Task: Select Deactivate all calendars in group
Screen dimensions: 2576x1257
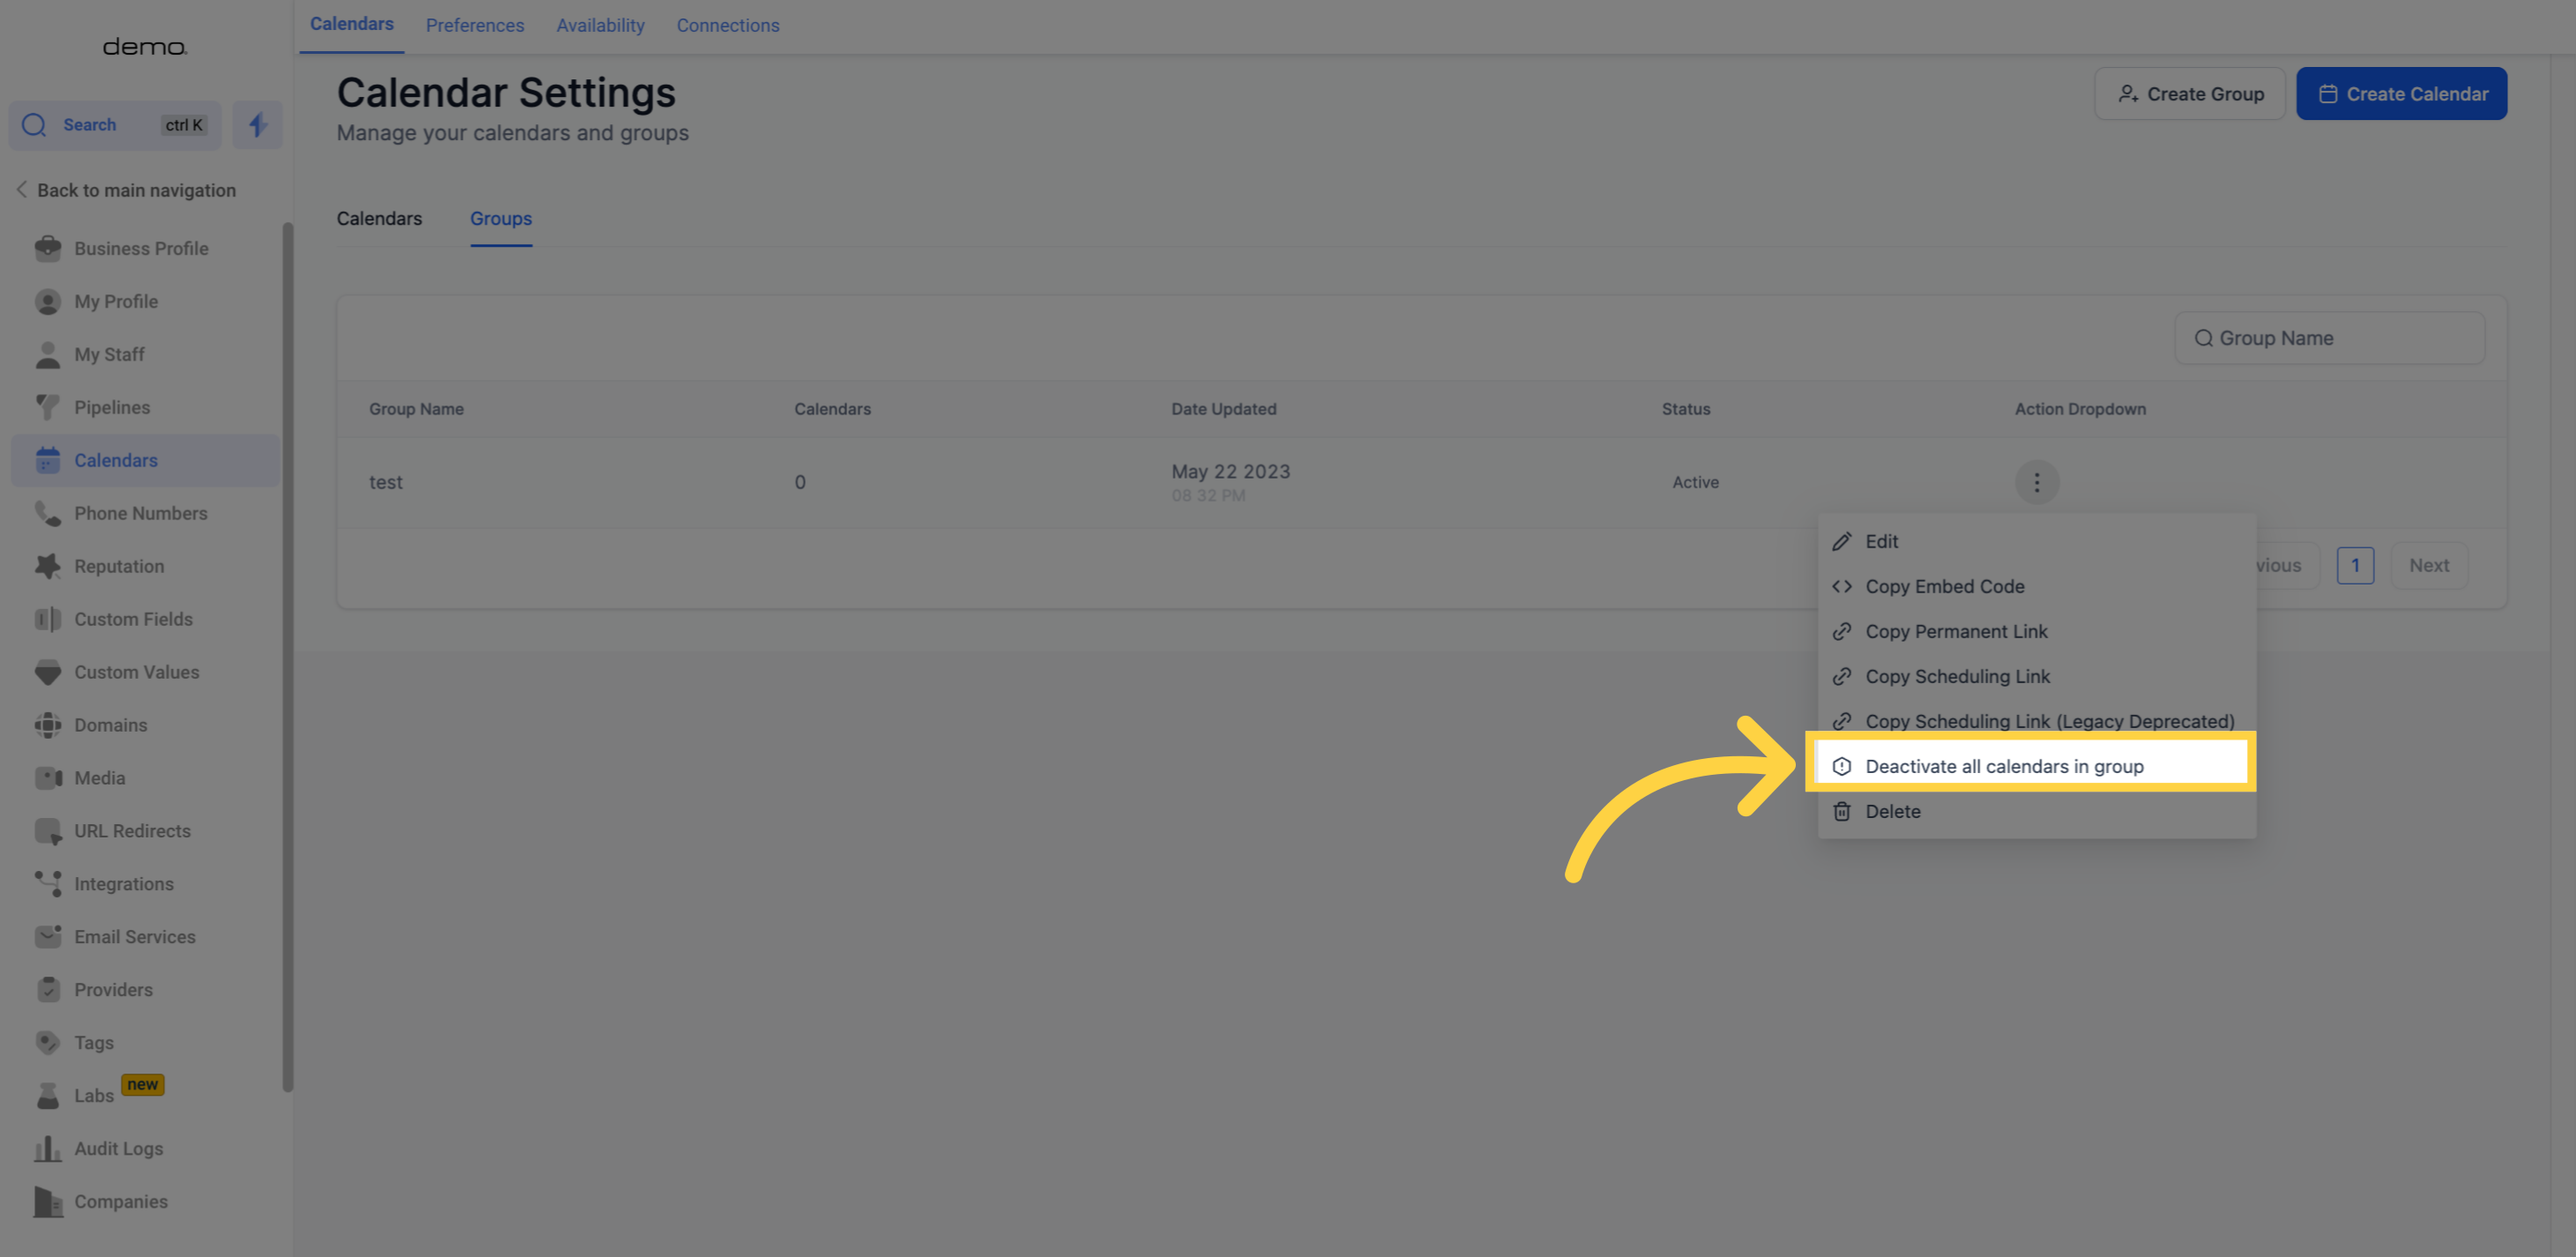Action: click(2031, 766)
